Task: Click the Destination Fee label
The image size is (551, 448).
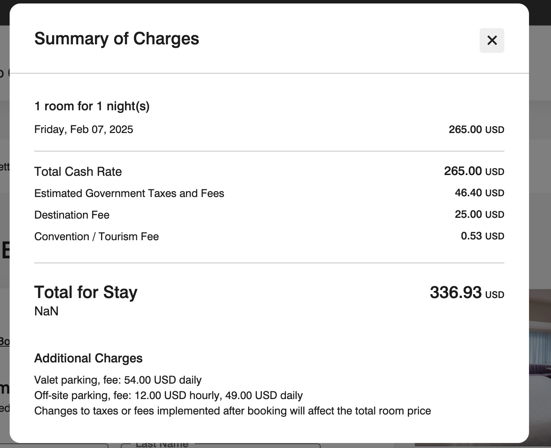Action: [x=72, y=215]
